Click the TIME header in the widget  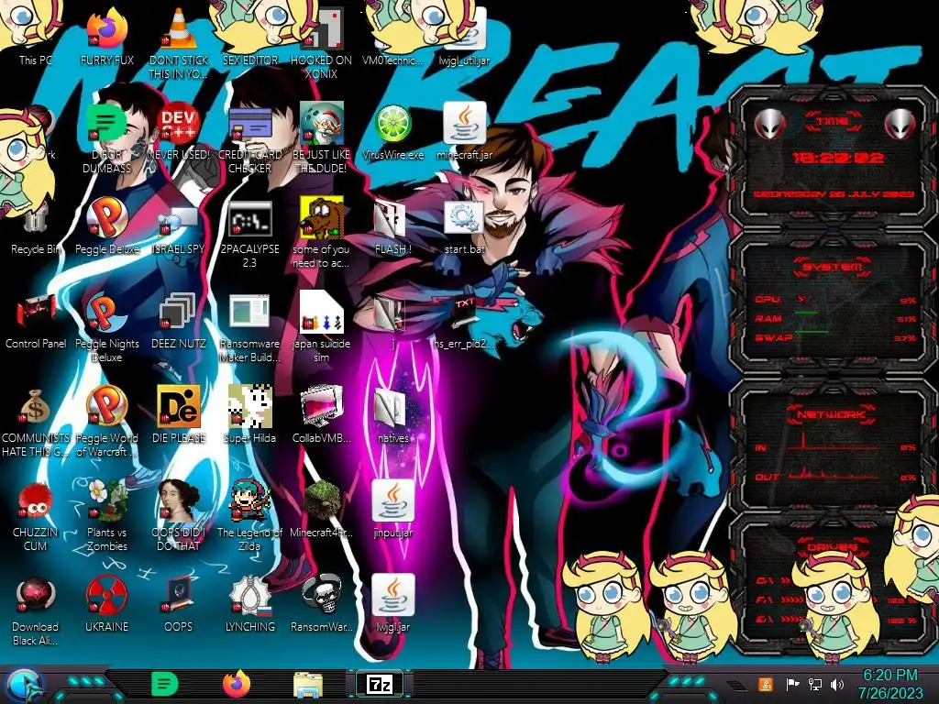833,122
